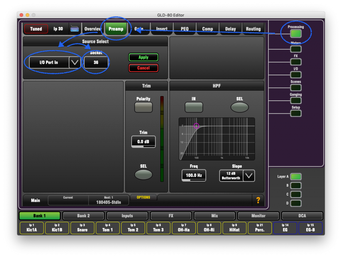Select Layer C

[x=296, y=194]
